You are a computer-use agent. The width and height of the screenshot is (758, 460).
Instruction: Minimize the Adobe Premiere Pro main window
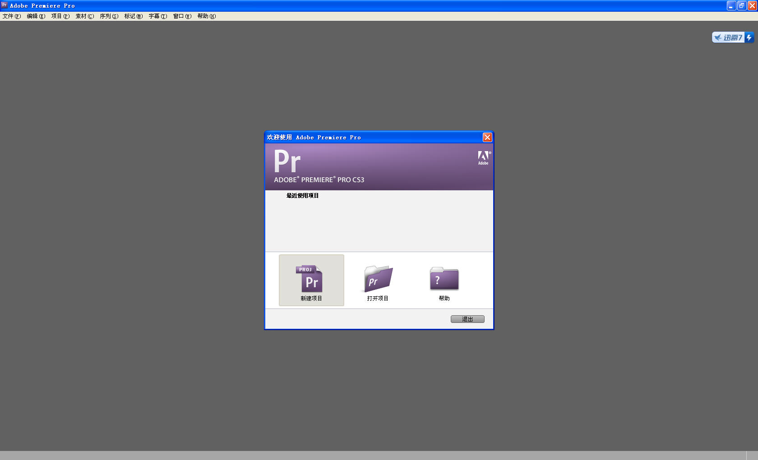(731, 6)
